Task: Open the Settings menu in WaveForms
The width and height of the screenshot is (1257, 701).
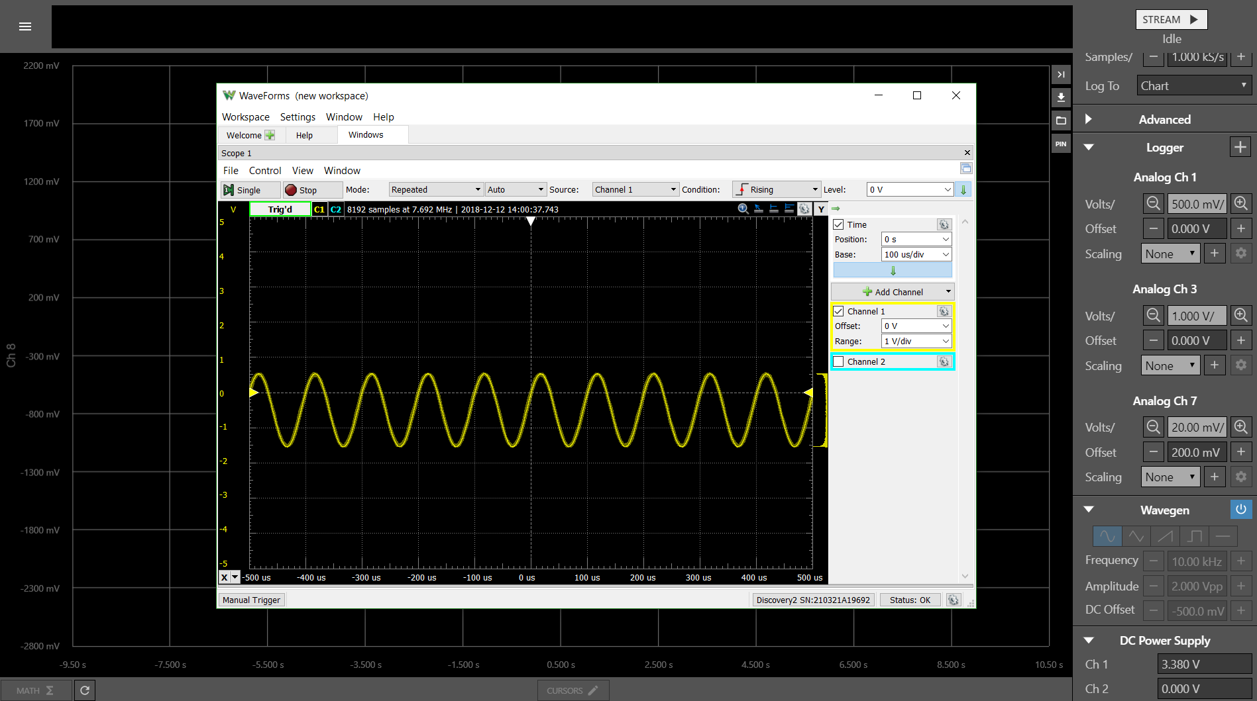Action: [x=298, y=117]
